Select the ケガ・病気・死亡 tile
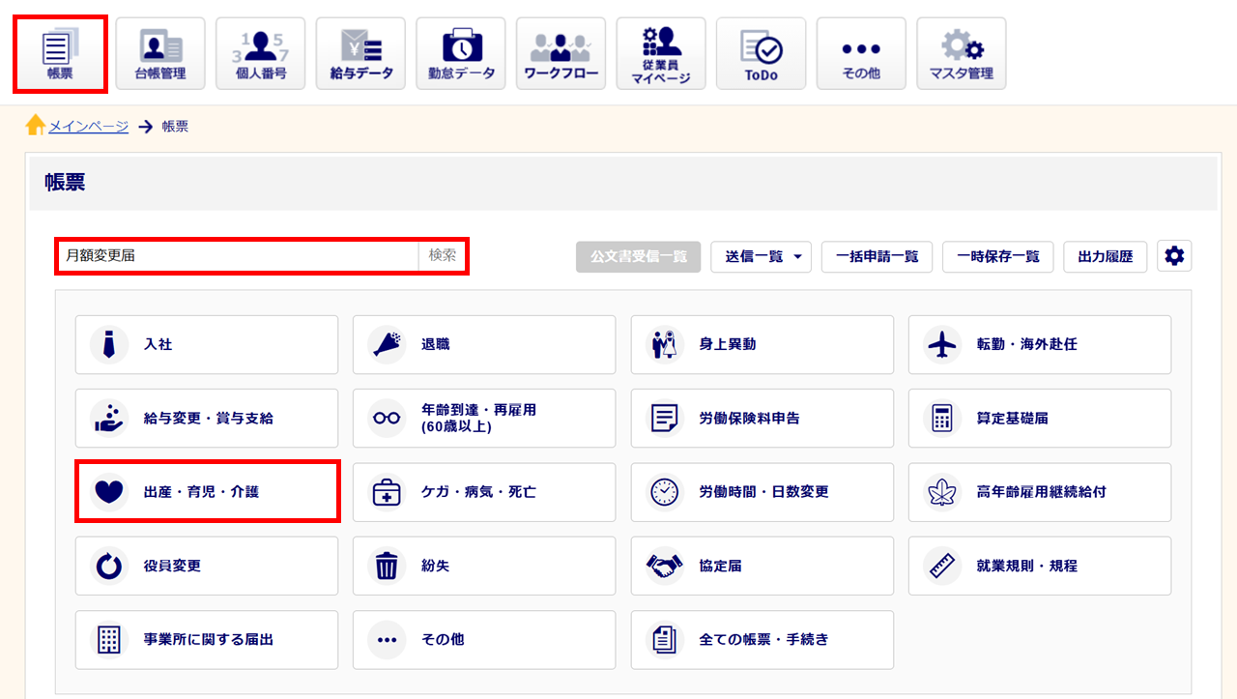The width and height of the screenshot is (1237, 699). tap(484, 492)
